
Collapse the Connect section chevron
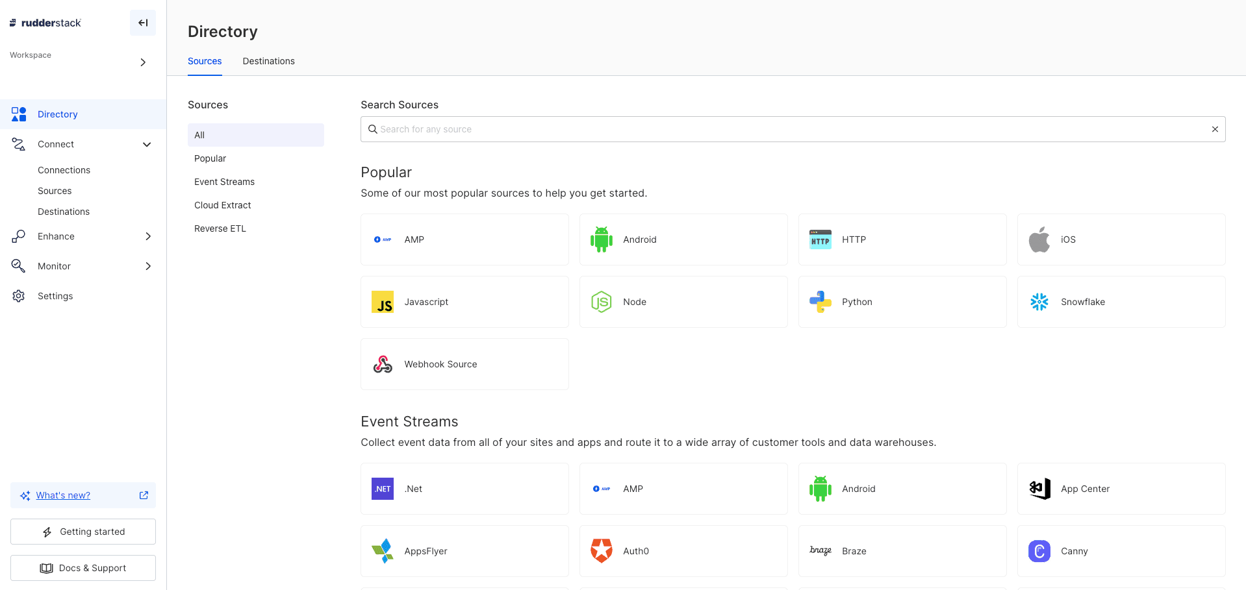147,144
